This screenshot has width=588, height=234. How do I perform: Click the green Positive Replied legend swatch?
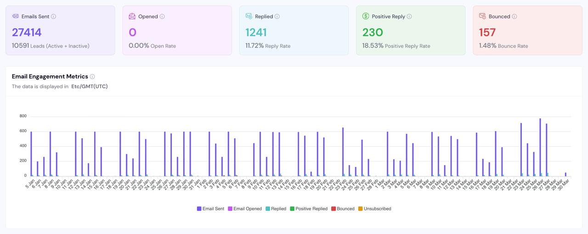(x=292, y=209)
